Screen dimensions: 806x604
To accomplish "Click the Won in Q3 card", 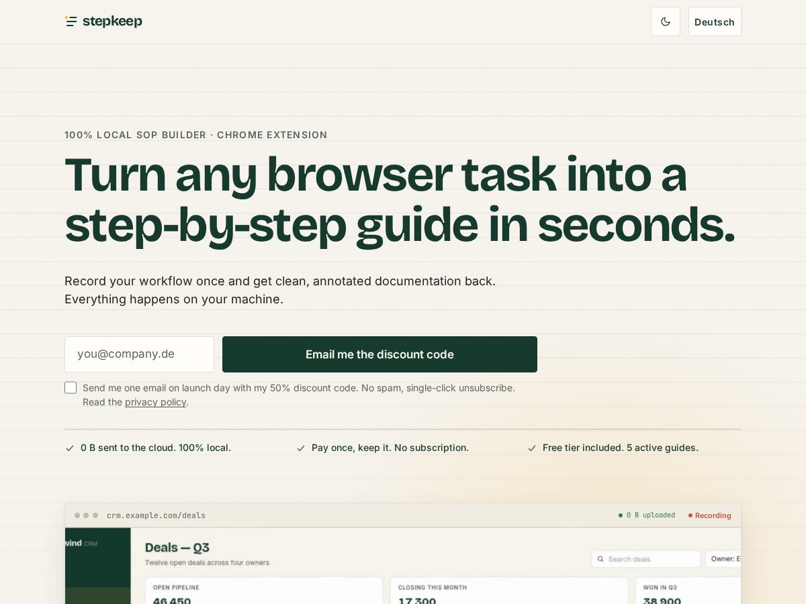I will (x=688, y=591).
